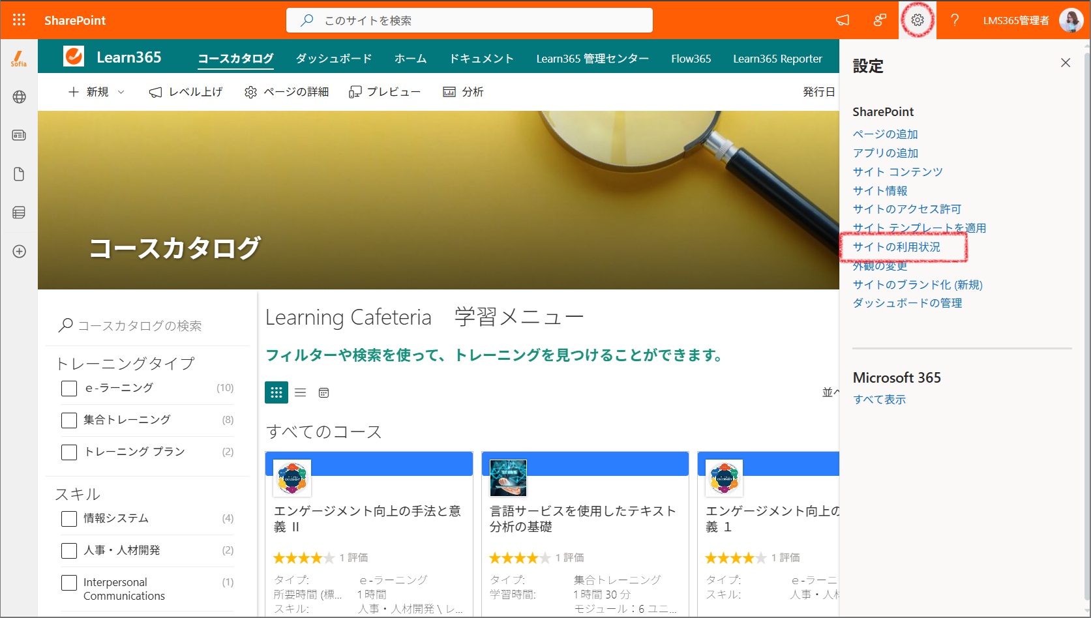
Task: Click レベル上げ promote button
Action: pyautogui.click(x=186, y=92)
